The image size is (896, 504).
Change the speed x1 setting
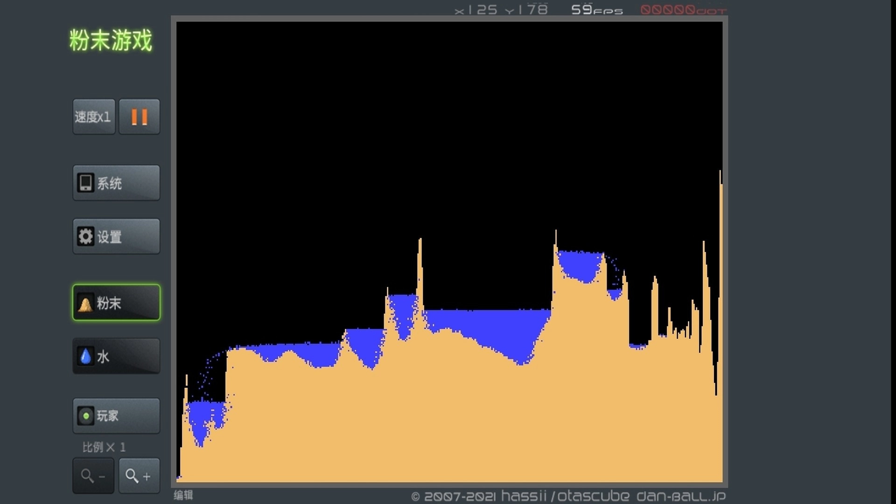93,117
